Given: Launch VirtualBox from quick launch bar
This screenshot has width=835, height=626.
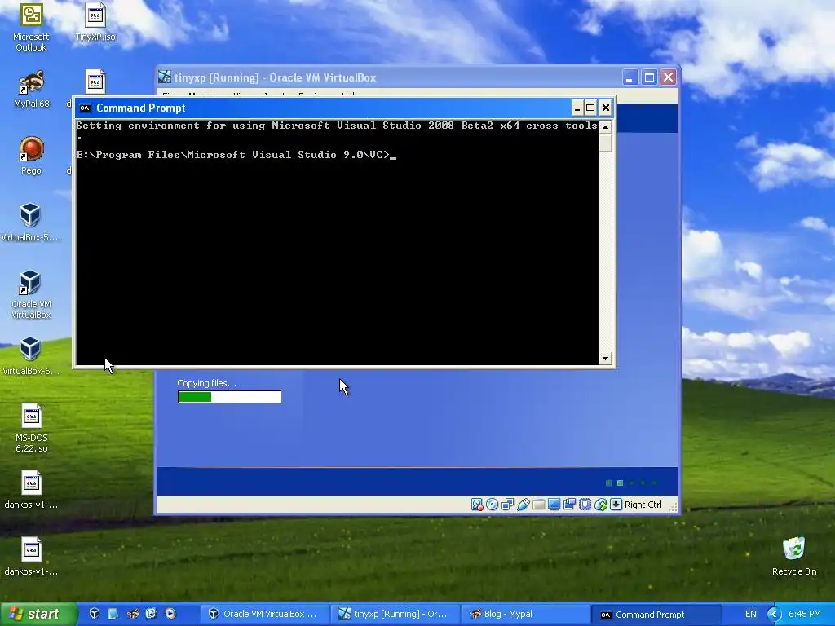Looking at the screenshot, I should (x=95, y=614).
